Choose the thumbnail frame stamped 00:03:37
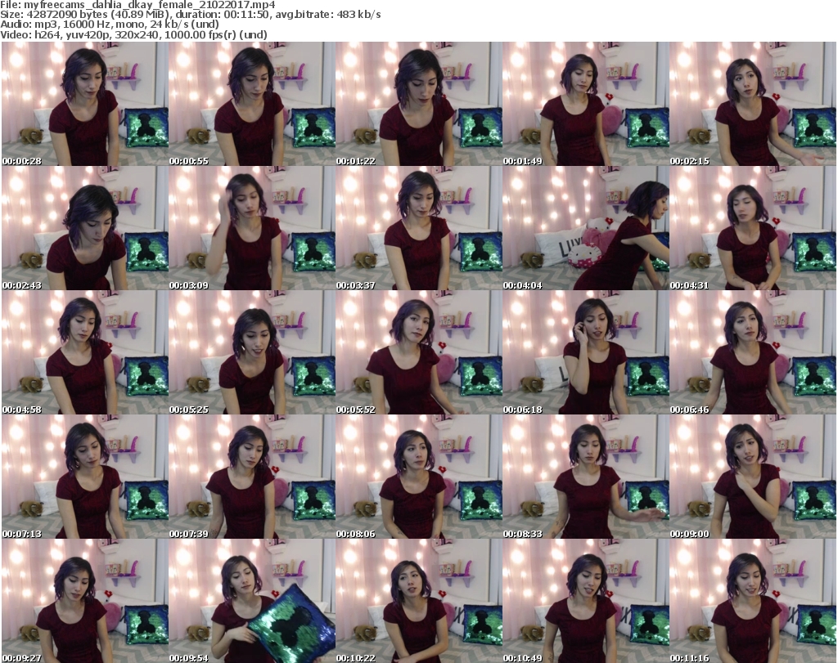Screen dimensions: 838x663 [x=418, y=228]
